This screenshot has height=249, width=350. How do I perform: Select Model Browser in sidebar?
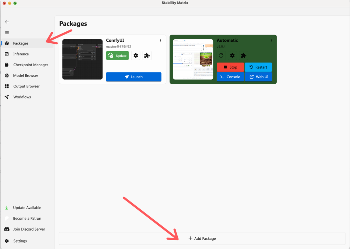tap(26, 75)
